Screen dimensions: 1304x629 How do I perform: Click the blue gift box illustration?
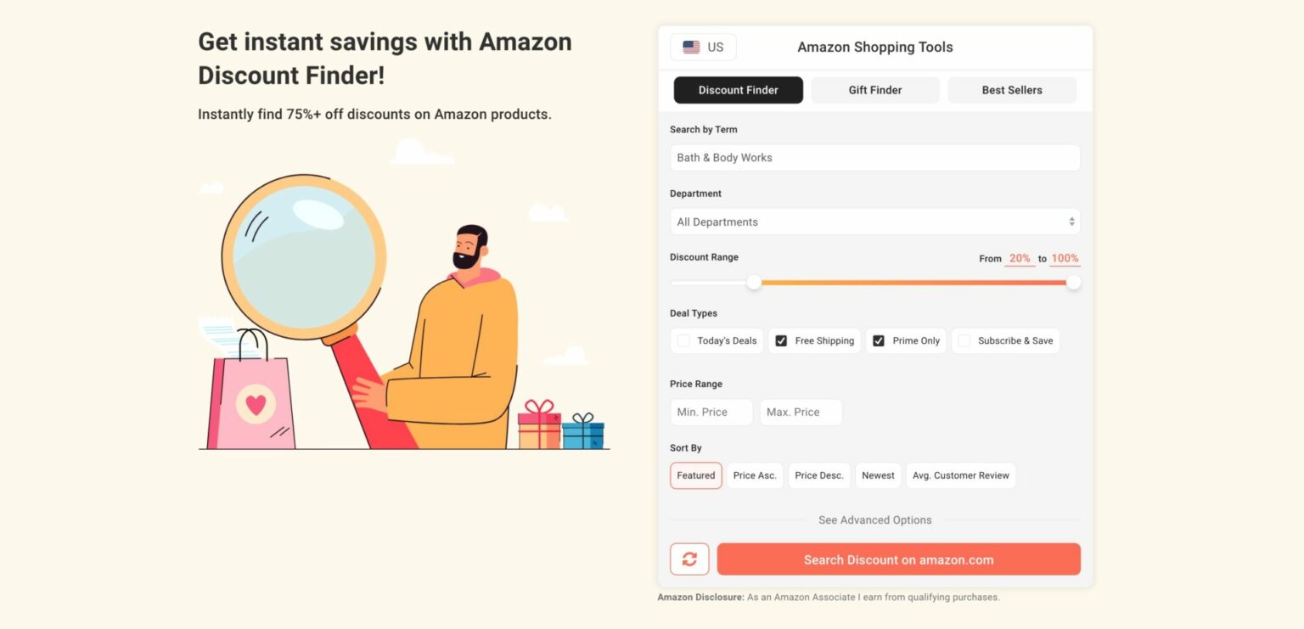tap(583, 431)
